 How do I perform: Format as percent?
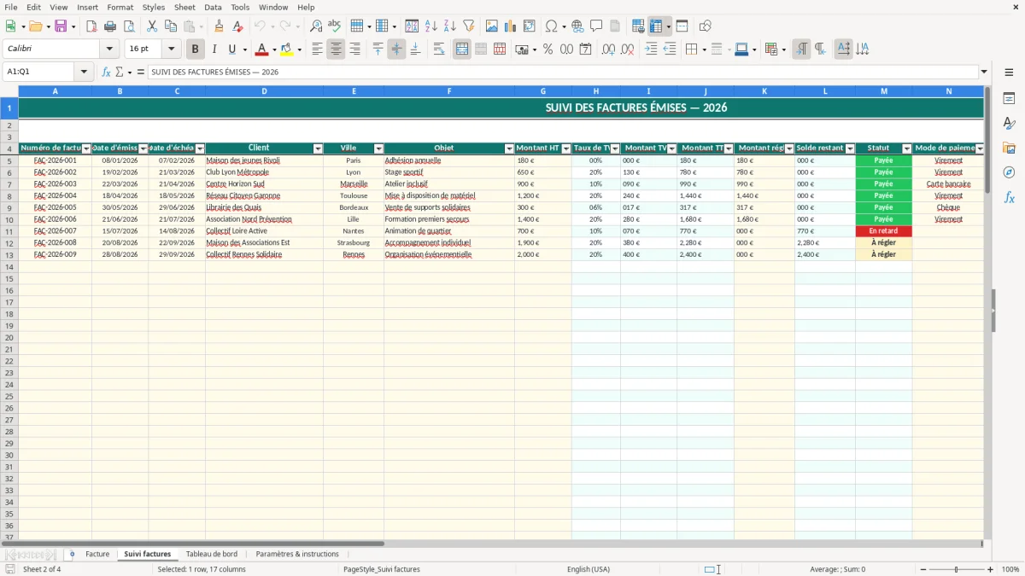548,49
